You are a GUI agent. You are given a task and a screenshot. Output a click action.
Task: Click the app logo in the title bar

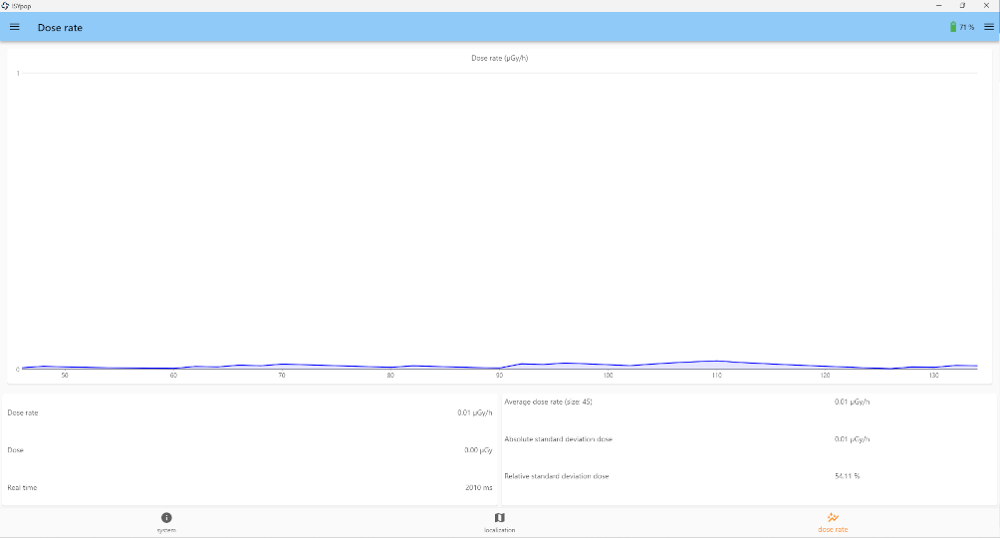click(x=6, y=5)
